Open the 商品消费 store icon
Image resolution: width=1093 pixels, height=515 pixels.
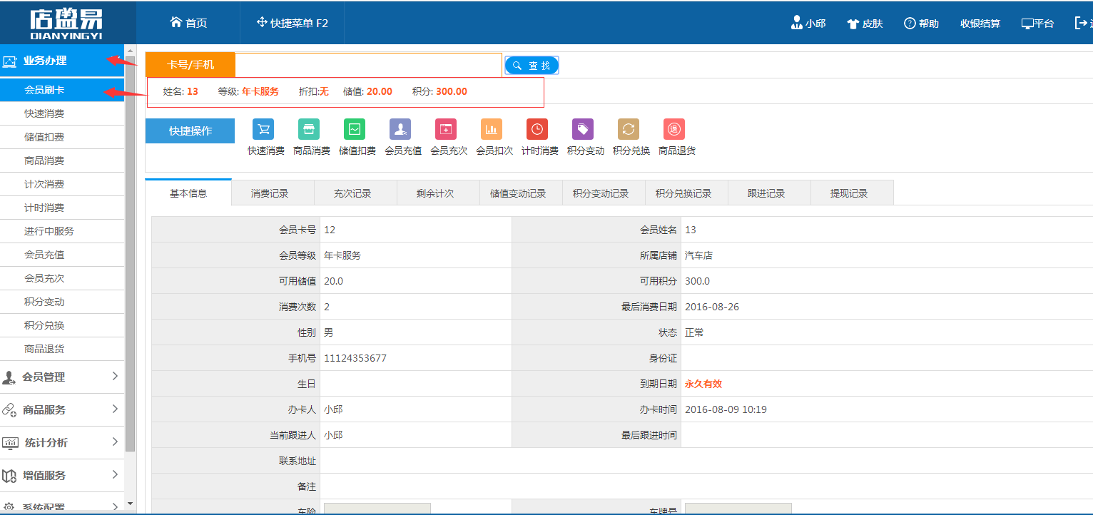pos(309,129)
